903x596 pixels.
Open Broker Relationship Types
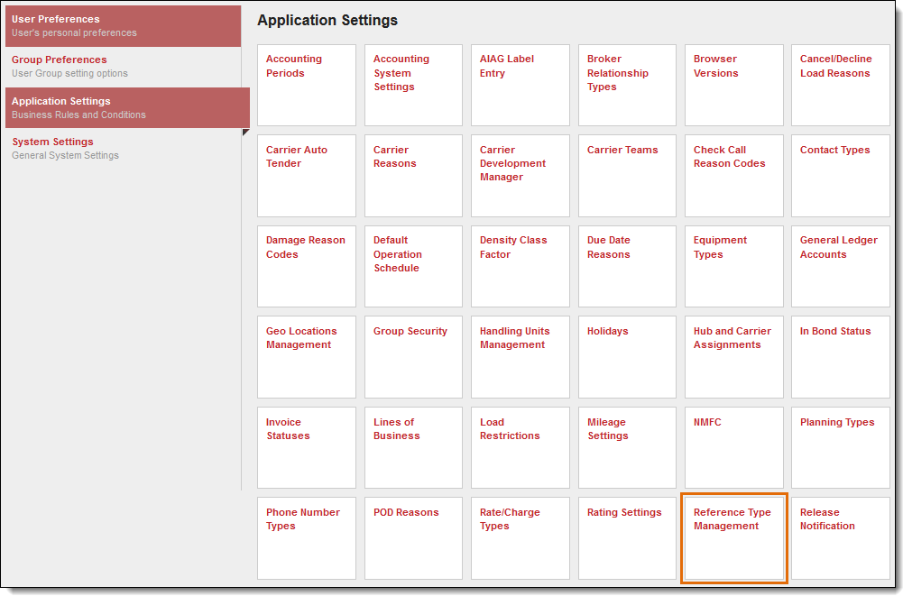[627, 85]
